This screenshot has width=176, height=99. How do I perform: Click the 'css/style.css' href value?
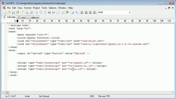[92, 41]
